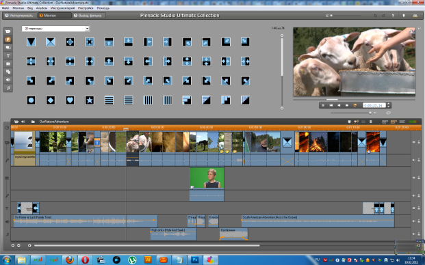Switch to text list view
This screenshot has height=265, width=425.
(402, 122)
